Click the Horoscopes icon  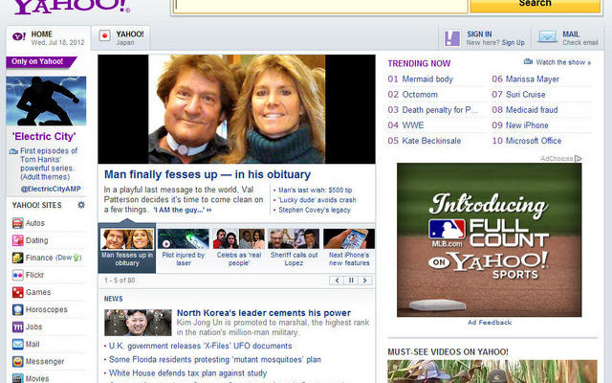pyautogui.click(x=17, y=309)
